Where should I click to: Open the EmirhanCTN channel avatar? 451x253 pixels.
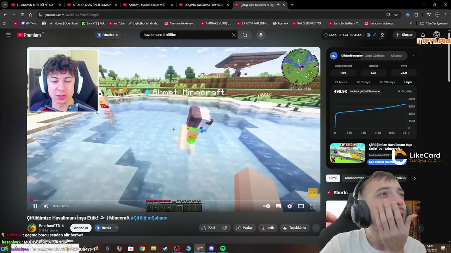[x=32, y=228]
